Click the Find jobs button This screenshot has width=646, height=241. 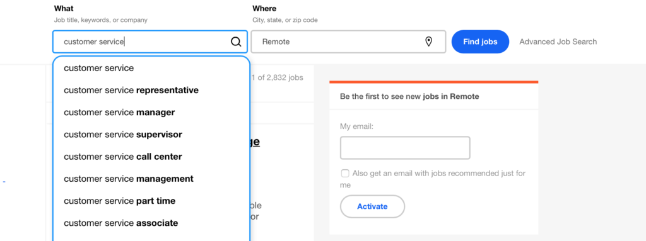480,42
